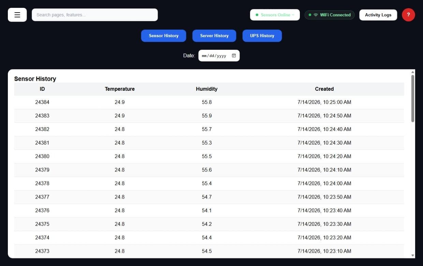Click the scrollbar down arrow
The image size is (423, 266).
click(x=413, y=255)
